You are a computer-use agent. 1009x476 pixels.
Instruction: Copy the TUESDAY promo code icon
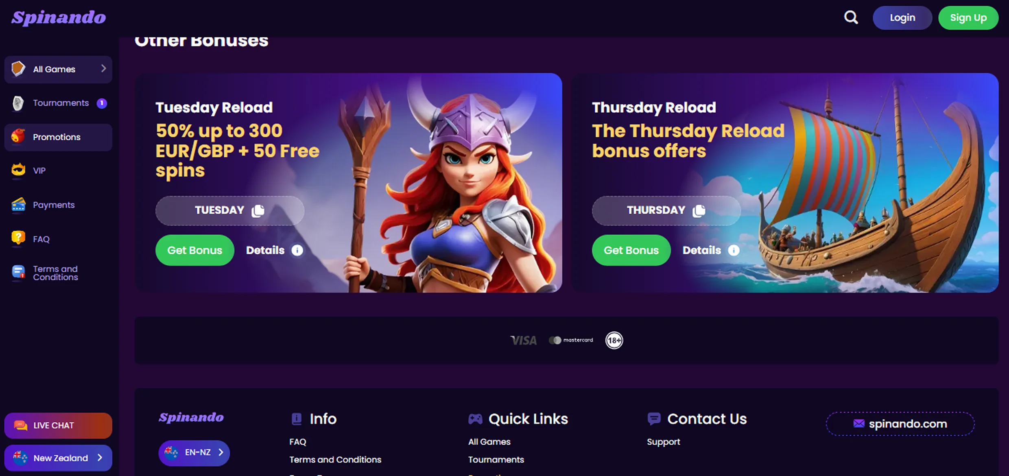coord(258,210)
